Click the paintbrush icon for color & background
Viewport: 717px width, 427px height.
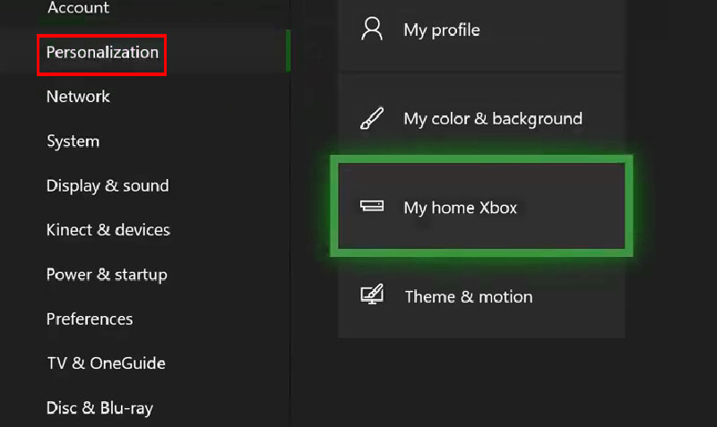371,118
